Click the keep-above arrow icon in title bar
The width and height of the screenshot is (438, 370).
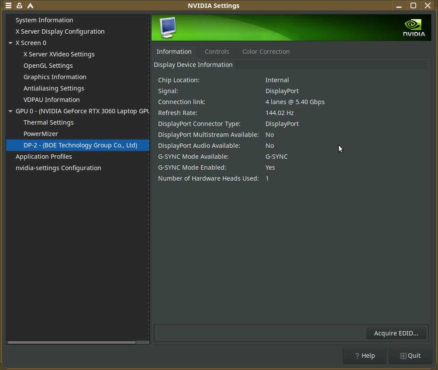30,5
